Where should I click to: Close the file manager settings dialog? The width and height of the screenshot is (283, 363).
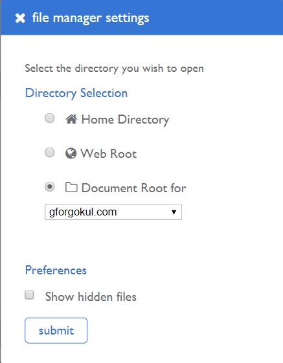20,18
